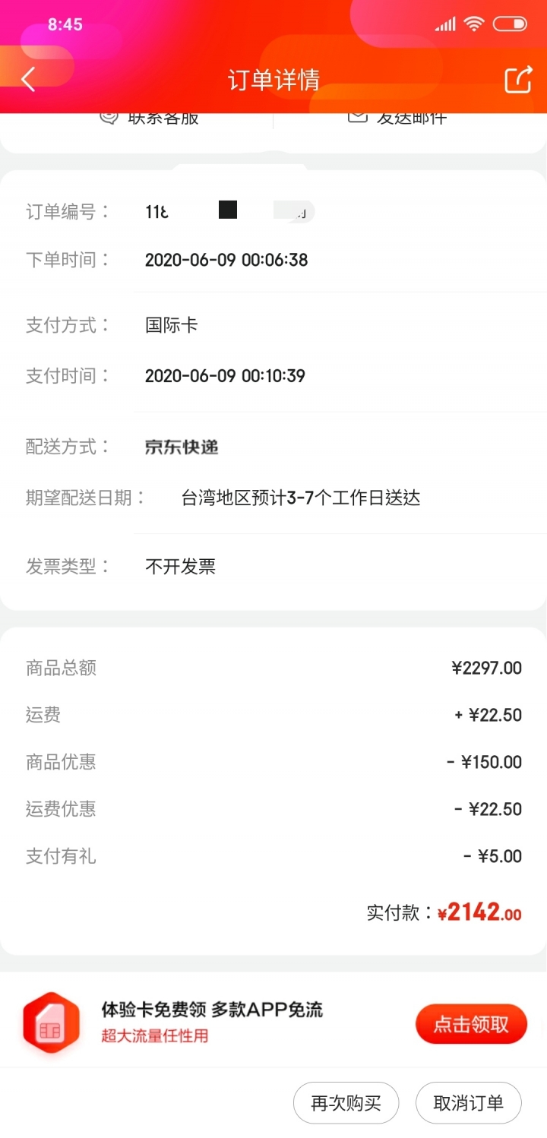
Task: Tap the 实付款 ¥2142.00 total
Action: [x=444, y=912]
